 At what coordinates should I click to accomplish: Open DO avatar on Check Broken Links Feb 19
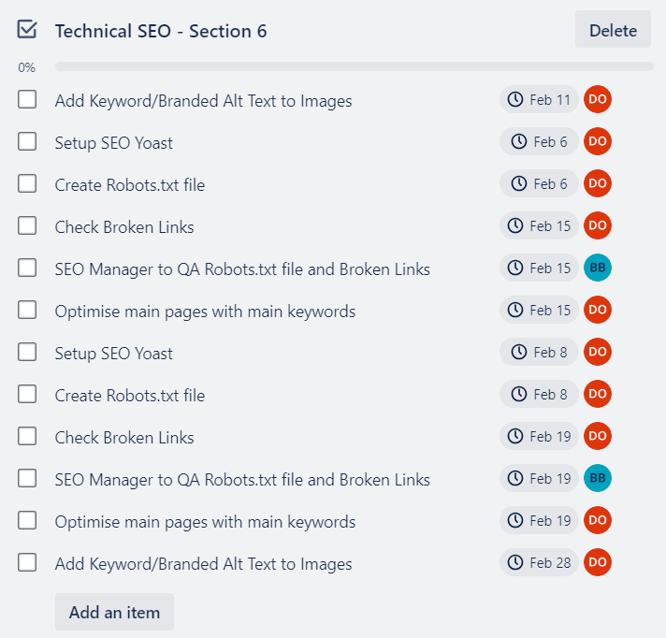pyautogui.click(x=597, y=437)
